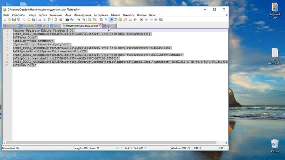
Task: Open the Макрос menu
Action: coord(116,15)
